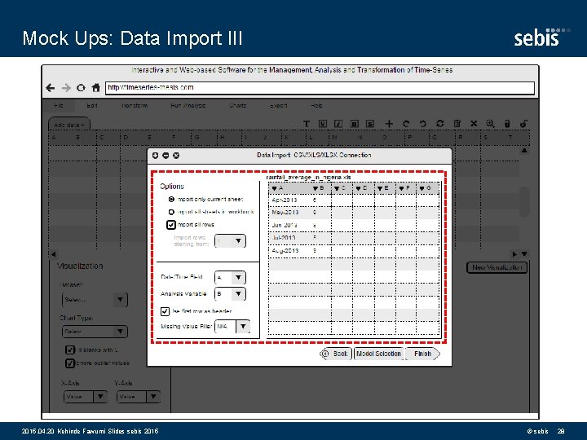
Task: Select 'Import all sheets in workbook' radio button
Action: 171,212
